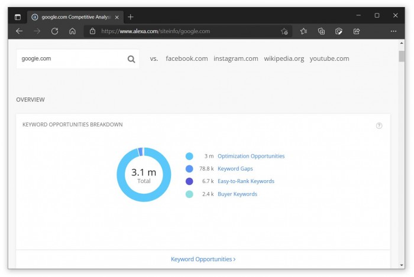414x277 pixels.
Task: Go to the browser home page icon
Action: (x=72, y=31)
